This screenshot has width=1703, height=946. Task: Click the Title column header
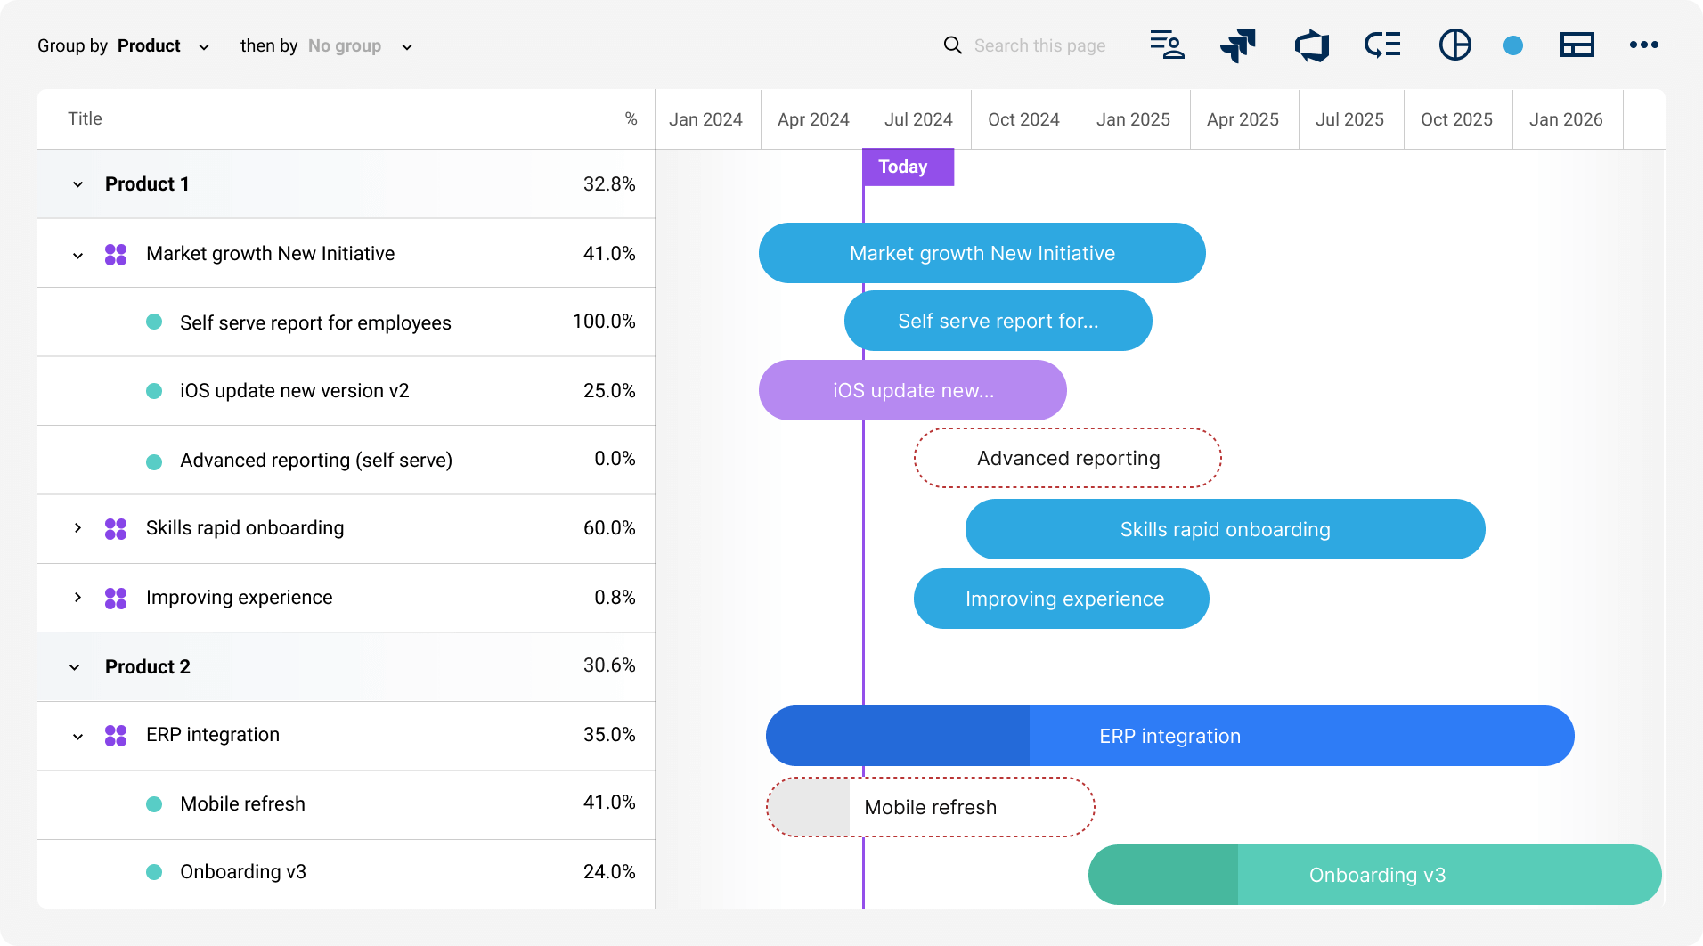[85, 118]
